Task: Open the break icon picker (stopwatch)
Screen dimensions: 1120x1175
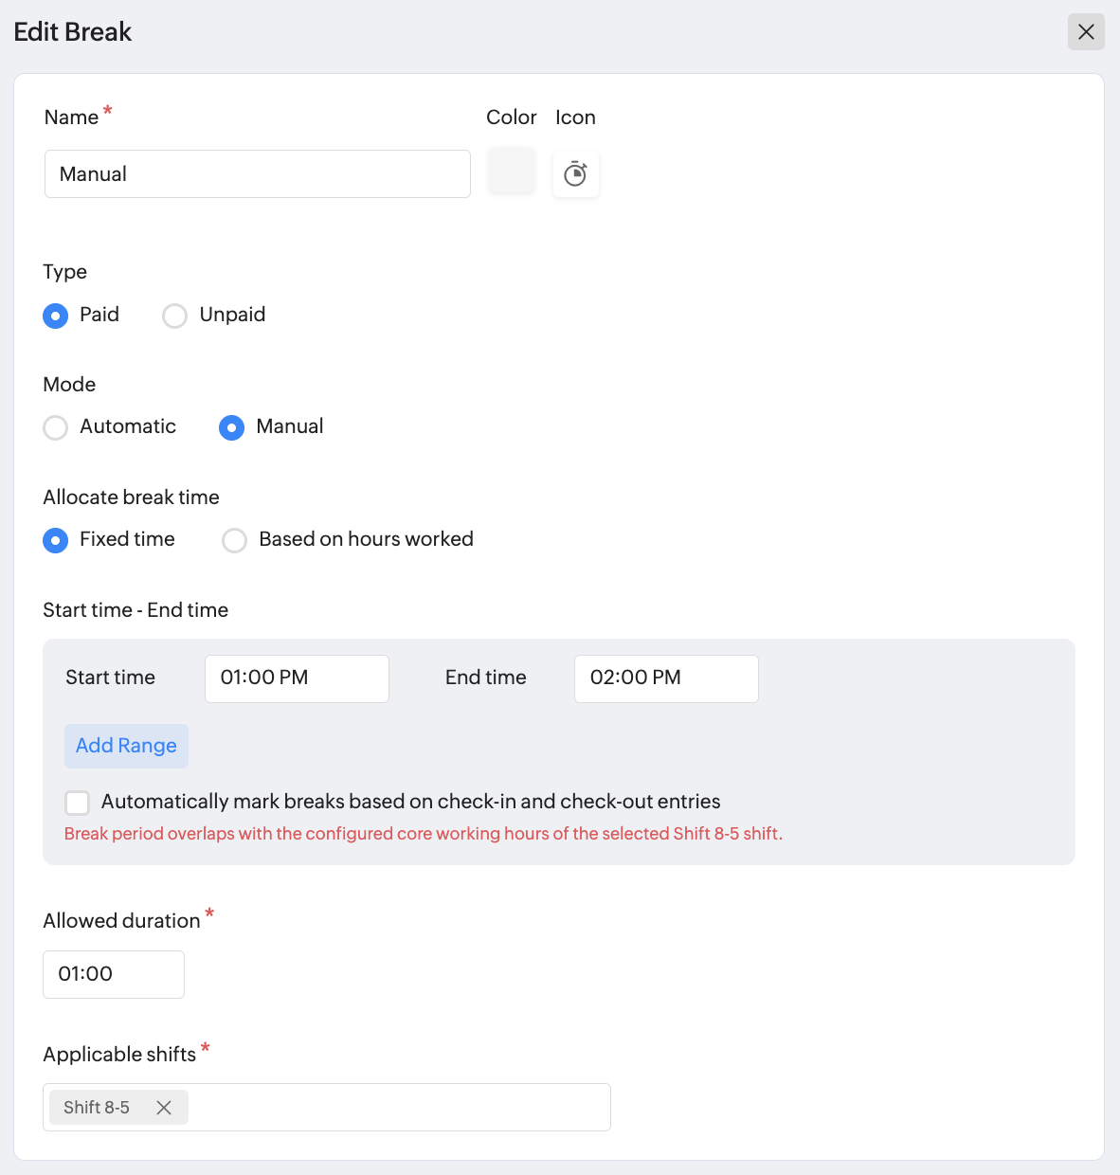Action: (x=575, y=174)
